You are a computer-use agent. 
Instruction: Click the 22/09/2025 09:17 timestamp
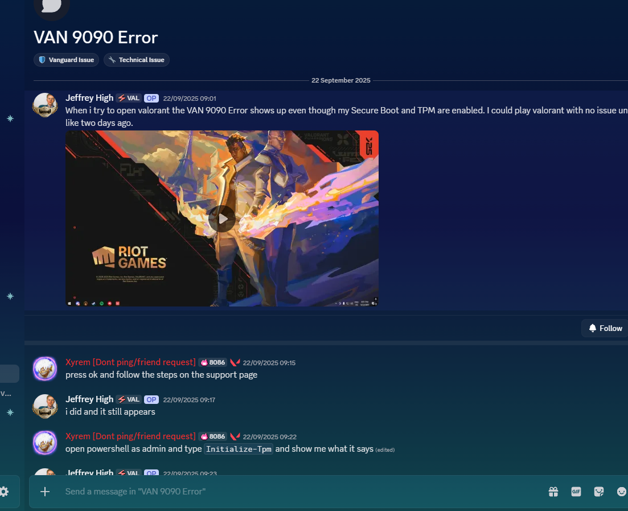click(x=189, y=400)
